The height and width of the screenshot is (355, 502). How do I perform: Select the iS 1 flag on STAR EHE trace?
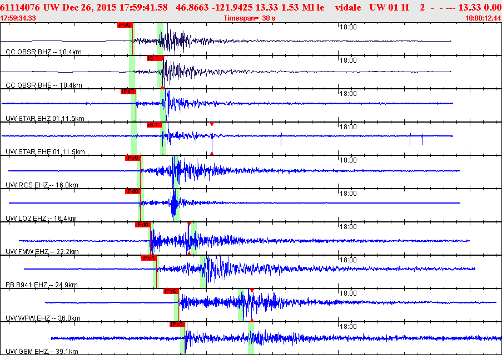[154, 125]
